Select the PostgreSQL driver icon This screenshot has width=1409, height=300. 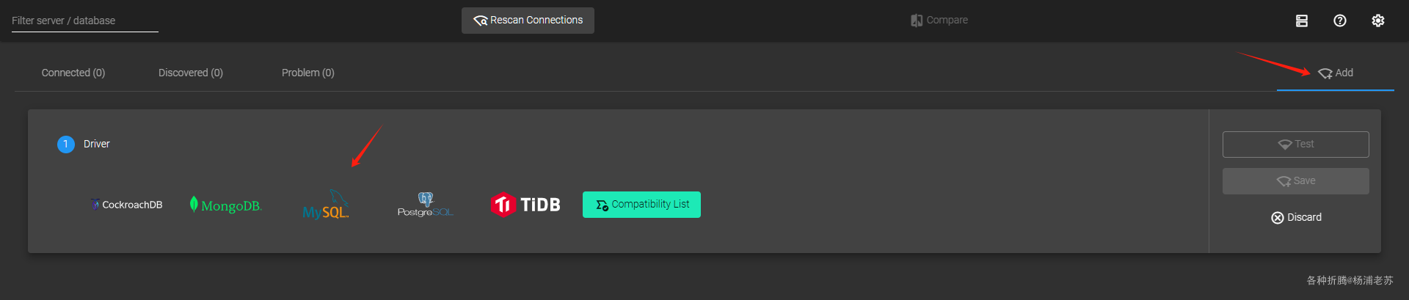click(x=426, y=205)
